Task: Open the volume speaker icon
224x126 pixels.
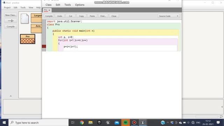Action: (189, 122)
